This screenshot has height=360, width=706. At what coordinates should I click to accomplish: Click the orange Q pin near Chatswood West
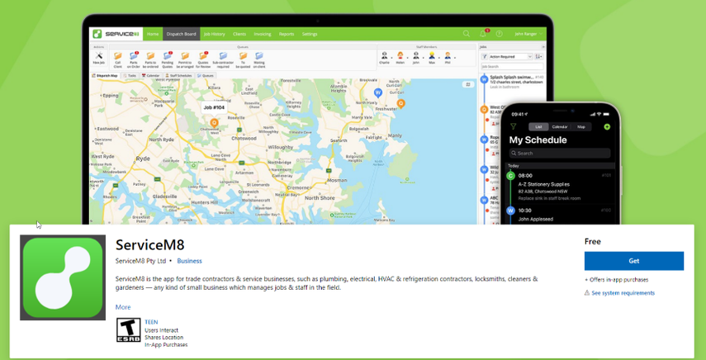[x=214, y=122]
